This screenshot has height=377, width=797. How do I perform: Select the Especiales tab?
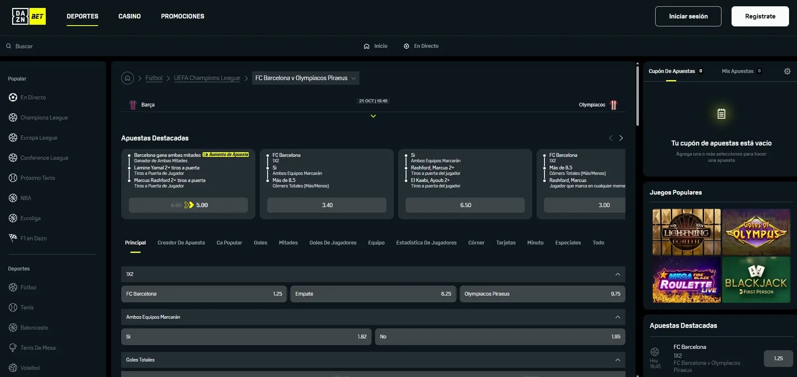click(568, 243)
